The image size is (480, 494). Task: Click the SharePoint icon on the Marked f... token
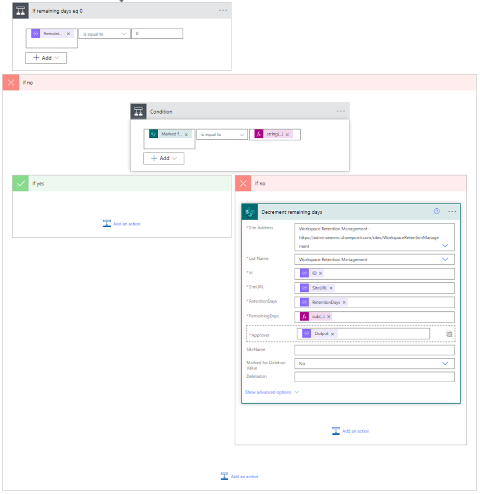[154, 134]
